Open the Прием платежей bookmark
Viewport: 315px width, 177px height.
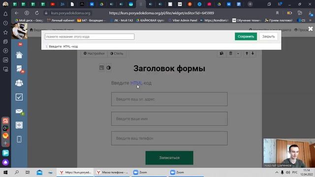(x=279, y=20)
